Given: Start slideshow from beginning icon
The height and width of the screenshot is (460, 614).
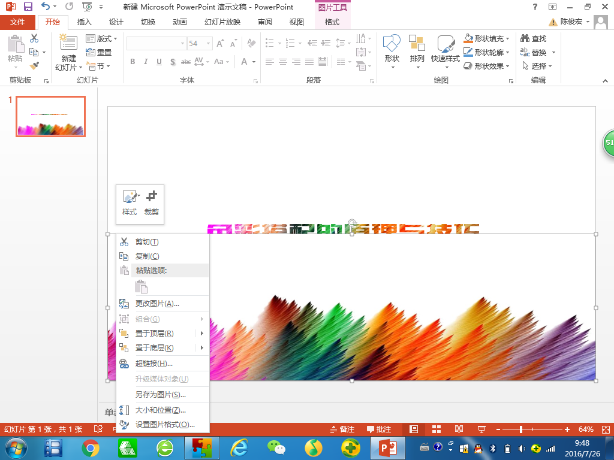Looking at the screenshot, I should pos(87,7).
